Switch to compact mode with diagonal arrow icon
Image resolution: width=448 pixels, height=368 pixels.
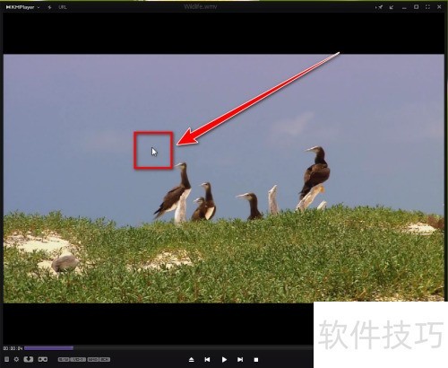point(392,7)
